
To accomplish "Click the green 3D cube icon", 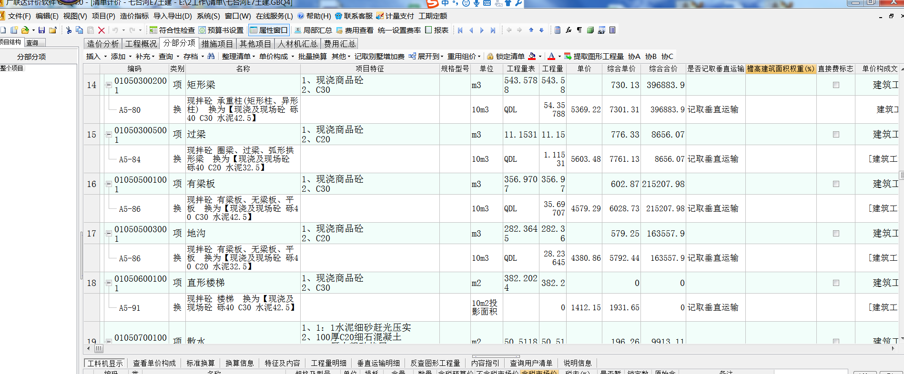I will 590,30.
